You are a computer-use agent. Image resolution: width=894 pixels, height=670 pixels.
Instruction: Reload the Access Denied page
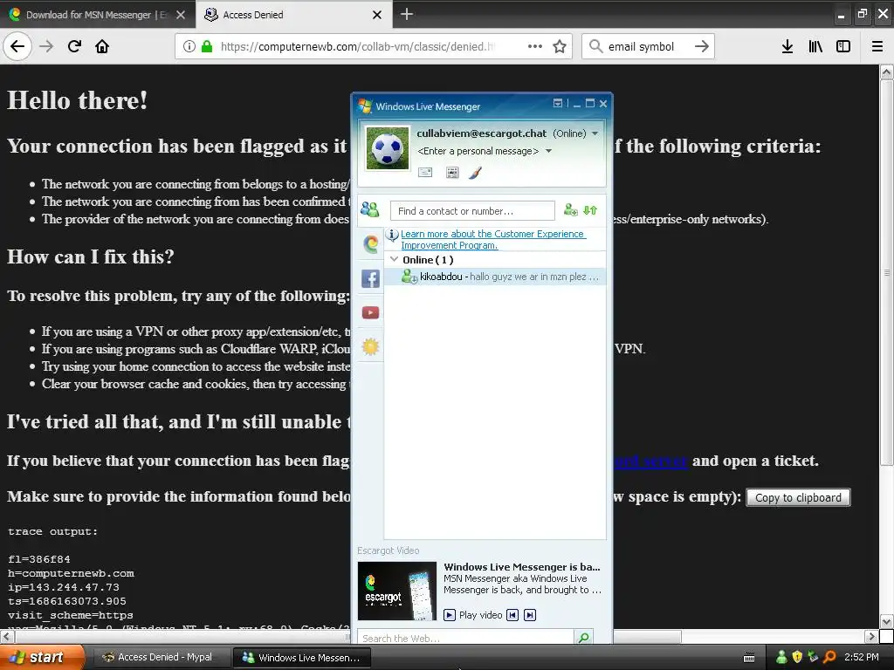tap(74, 46)
